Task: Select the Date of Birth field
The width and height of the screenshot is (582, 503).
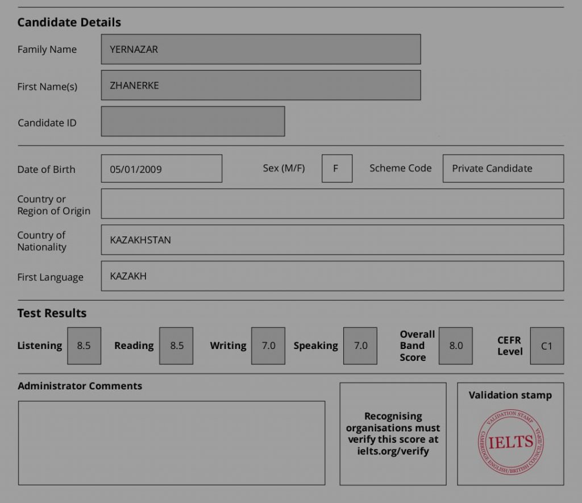Action: tap(161, 169)
